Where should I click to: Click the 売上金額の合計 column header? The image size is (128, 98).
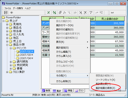tap(110, 19)
